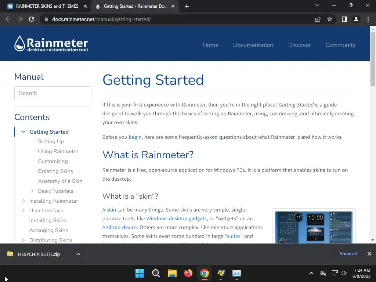Open Basic Tutorials in contents

tap(56, 191)
